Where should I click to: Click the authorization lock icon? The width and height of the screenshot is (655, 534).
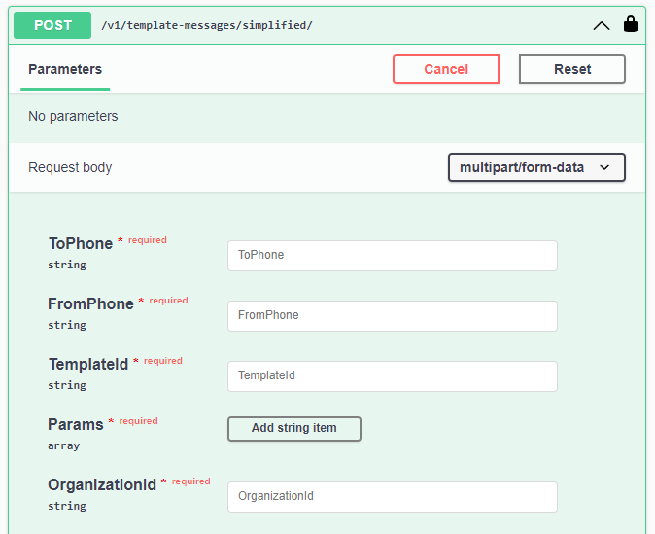pos(631,24)
